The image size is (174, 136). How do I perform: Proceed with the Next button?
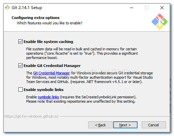coord(125,125)
